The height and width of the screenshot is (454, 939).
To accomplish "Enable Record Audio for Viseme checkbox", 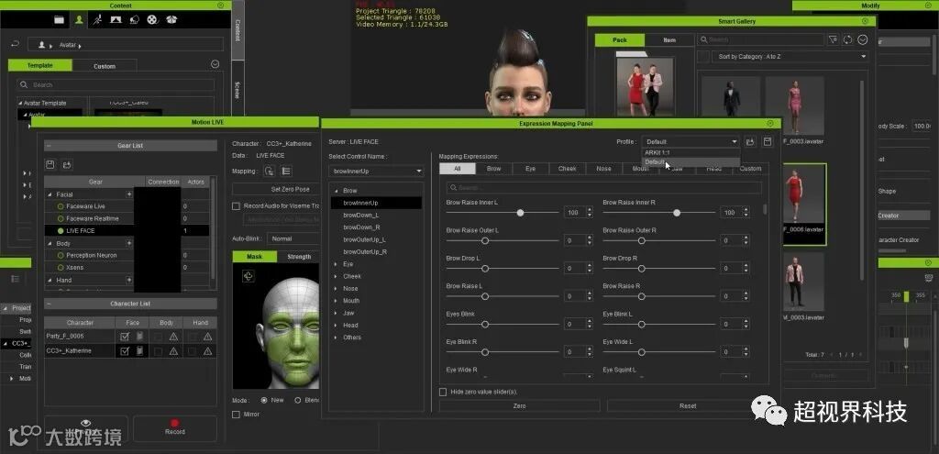I will (x=236, y=206).
